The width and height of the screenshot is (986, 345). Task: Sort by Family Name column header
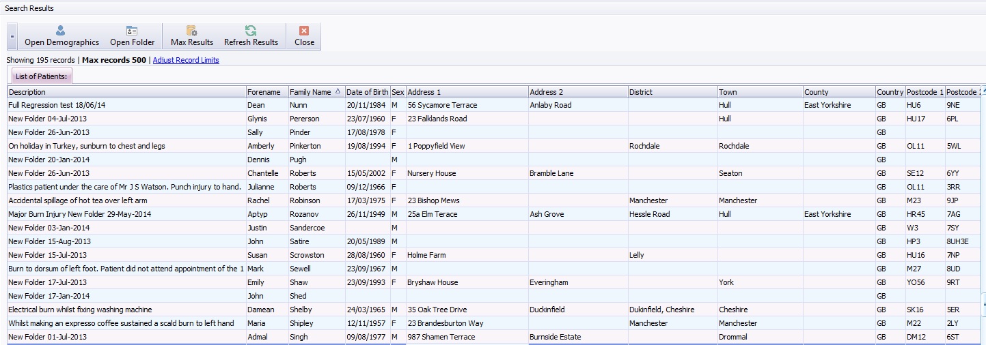pos(310,92)
